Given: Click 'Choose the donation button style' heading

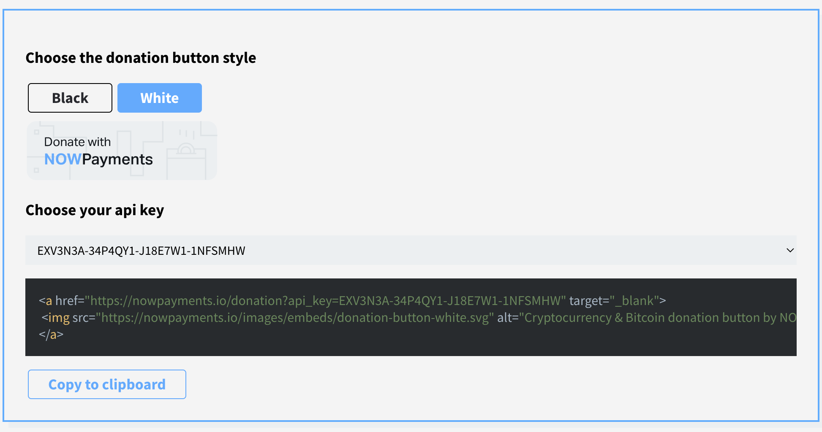Looking at the screenshot, I should point(141,58).
